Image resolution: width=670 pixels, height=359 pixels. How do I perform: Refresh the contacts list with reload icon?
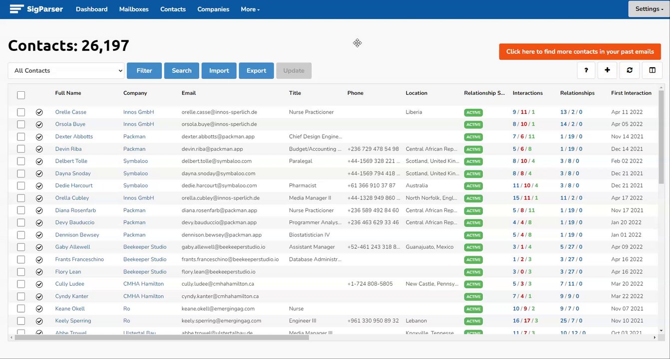630,70
